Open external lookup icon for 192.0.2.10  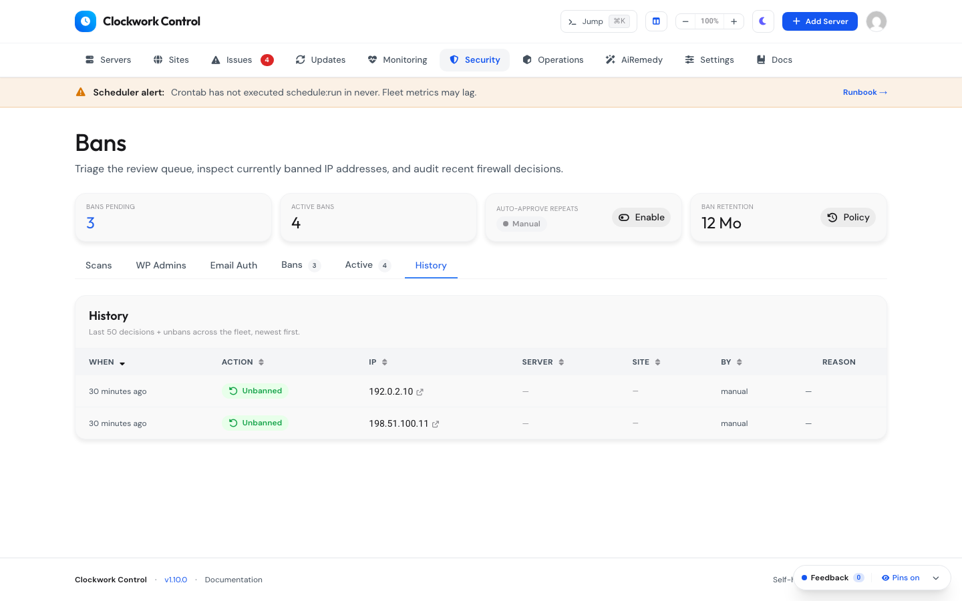point(420,392)
